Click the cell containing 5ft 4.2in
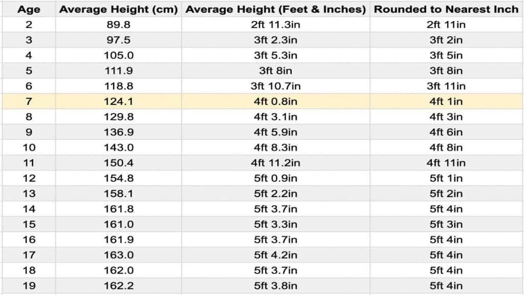The height and width of the screenshot is (295, 524). (276, 255)
